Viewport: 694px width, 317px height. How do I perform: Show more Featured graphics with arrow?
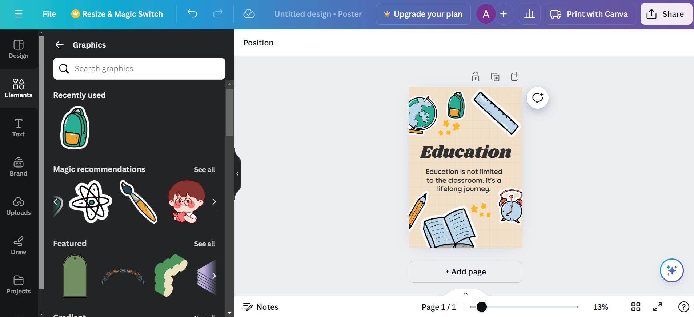[x=214, y=276]
